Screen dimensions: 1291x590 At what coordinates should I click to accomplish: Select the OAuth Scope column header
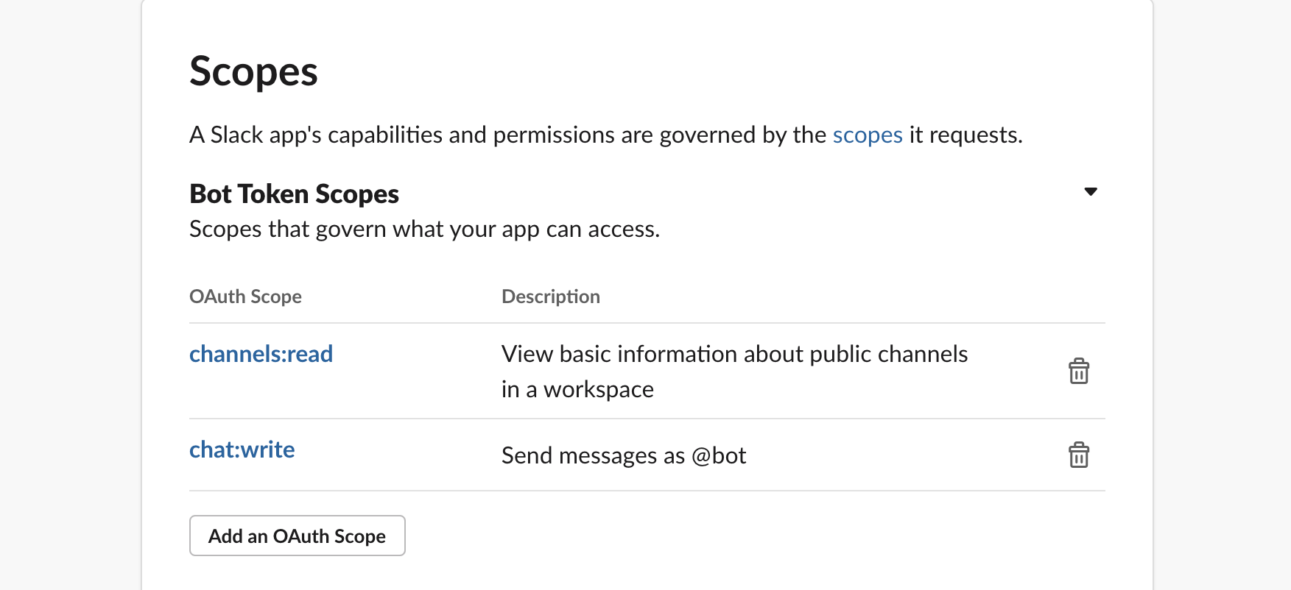coord(245,296)
